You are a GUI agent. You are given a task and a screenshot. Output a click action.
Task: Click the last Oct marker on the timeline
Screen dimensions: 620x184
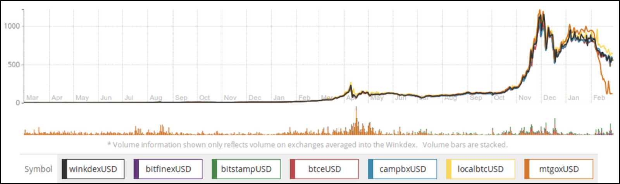tap(499, 98)
